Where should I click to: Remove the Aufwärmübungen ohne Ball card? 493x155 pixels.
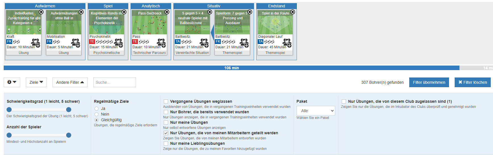[x=81, y=12]
